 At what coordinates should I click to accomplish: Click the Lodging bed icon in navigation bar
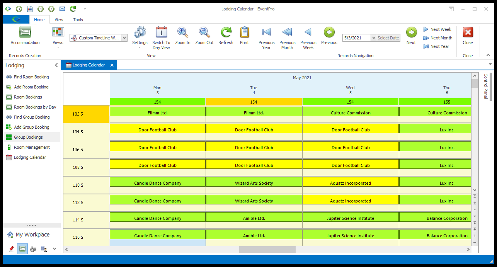tap(22, 249)
